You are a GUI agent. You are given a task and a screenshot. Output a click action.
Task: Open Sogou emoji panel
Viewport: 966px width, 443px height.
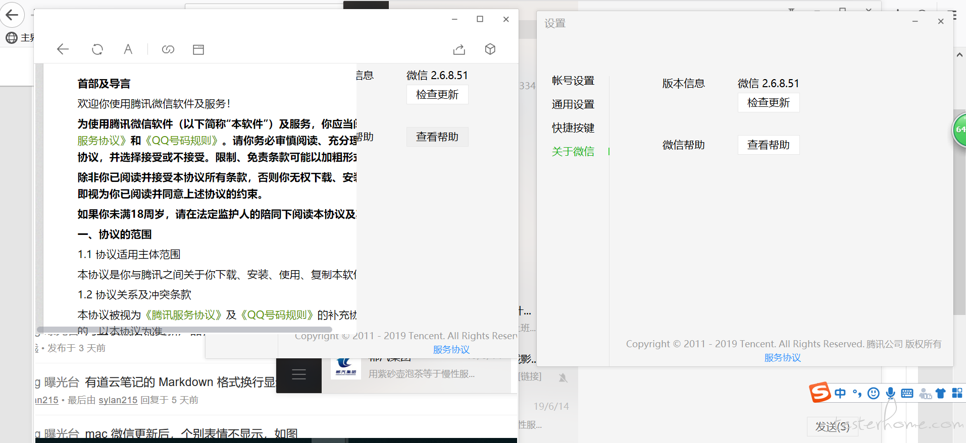[x=874, y=393]
